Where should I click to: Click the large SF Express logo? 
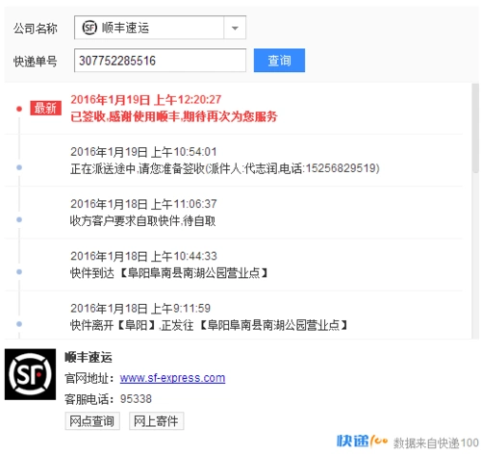[x=30, y=374]
